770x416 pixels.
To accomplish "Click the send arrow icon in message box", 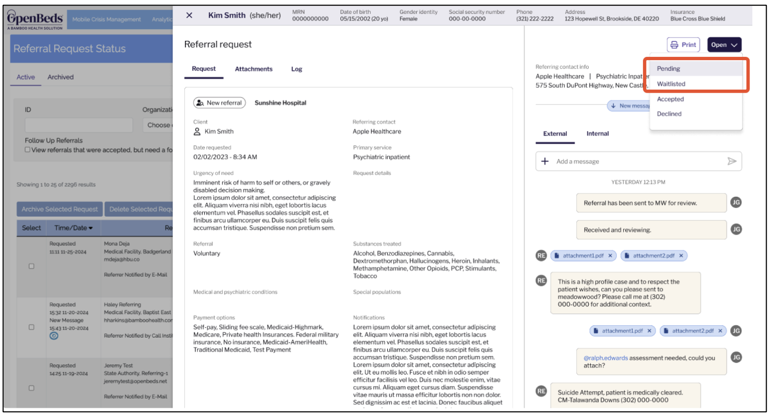I will [732, 161].
